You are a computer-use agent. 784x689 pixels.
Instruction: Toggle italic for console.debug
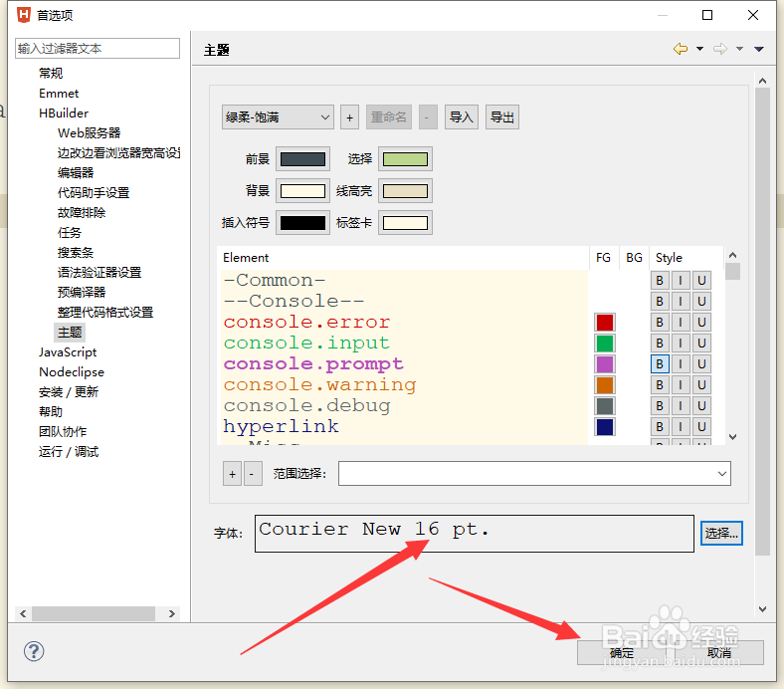[681, 406]
